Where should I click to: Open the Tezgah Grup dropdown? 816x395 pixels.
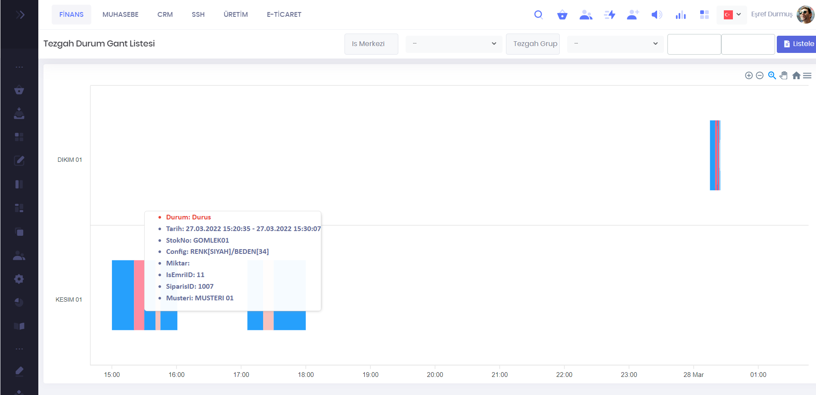[x=615, y=44]
